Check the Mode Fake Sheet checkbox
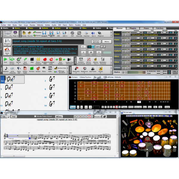This screenshot has height=179, width=179. [35, 116]
